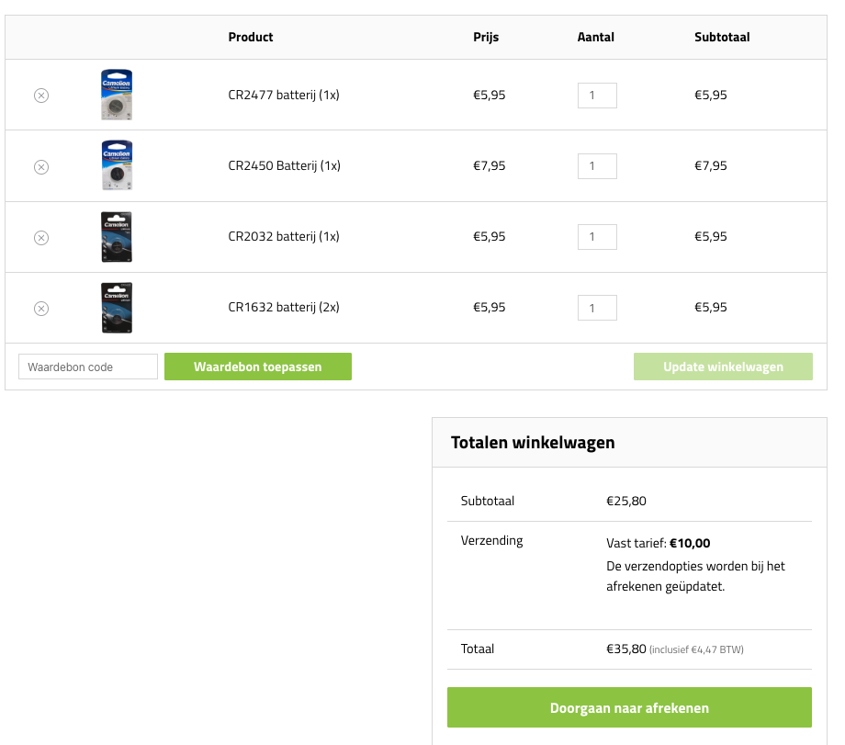Select the Verzending label

coord(491,541)
